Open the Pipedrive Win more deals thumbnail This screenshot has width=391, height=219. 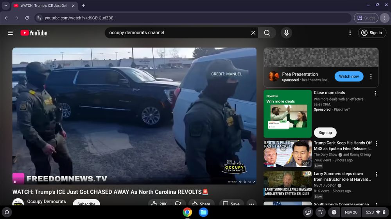coord(287,114)
